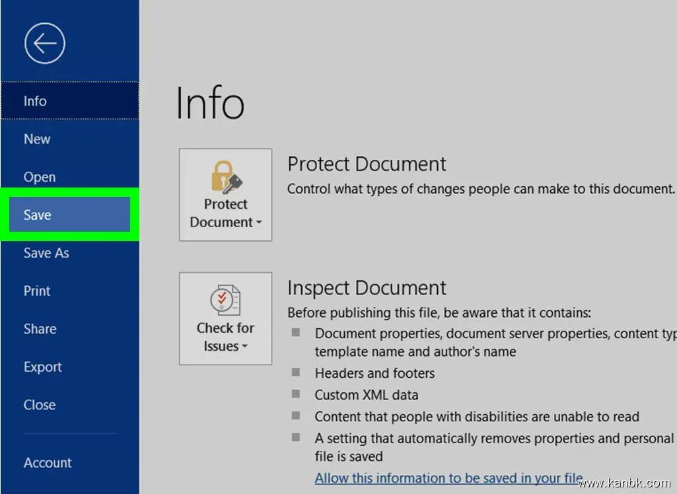Click the padlock and key Protect Document icon
The height and width of the screenshot is (494, 677).
coord(226,176)
